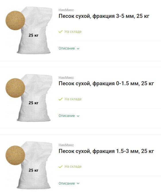
Task: Click НикМикс brand above the 0-1.5 mm sand
Action: pyautogui.click(x=66, y=78)
